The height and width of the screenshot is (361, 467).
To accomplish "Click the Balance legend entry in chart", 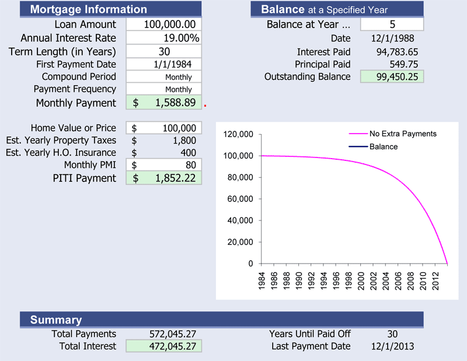I will (x=373, y=147).
